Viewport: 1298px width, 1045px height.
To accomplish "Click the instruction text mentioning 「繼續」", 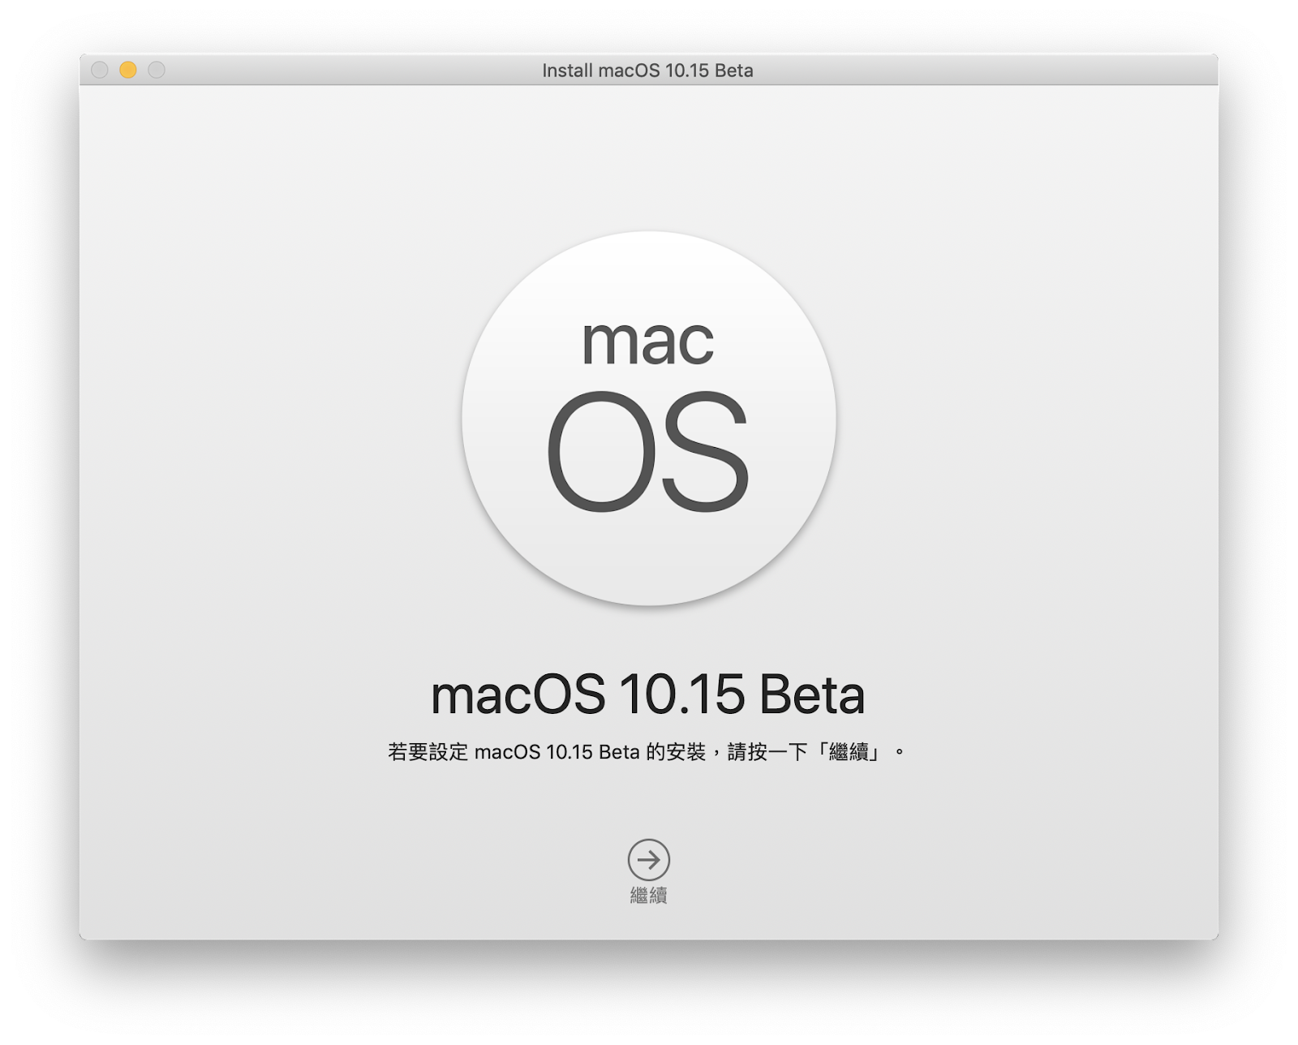I will (x=647, y=752).
